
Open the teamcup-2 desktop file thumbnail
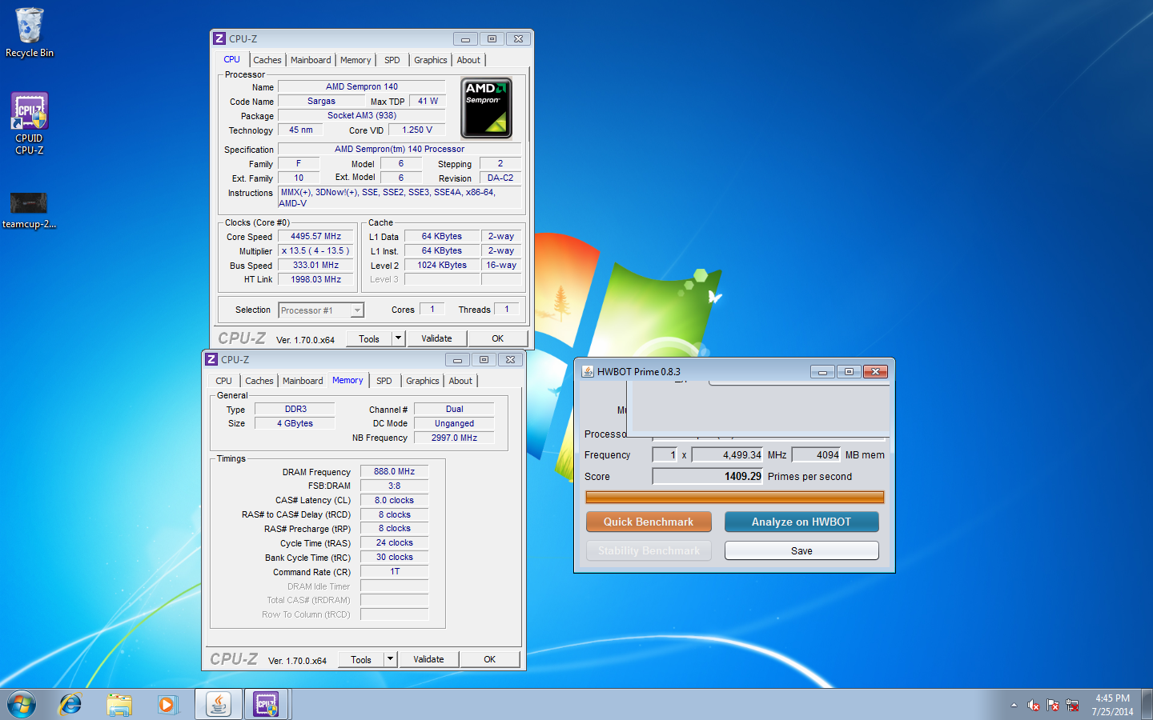click(30, 210)
